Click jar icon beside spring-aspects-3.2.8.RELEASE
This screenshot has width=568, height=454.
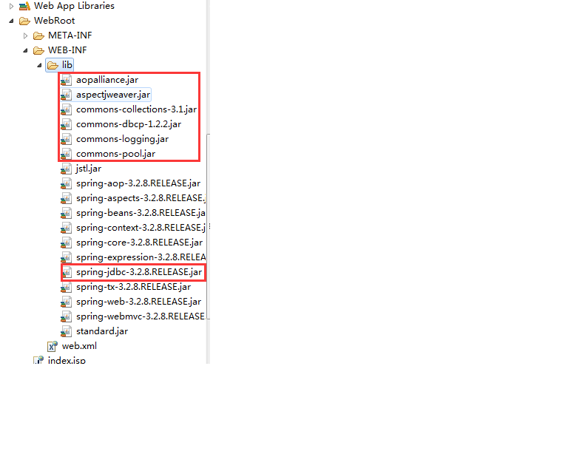66,198
